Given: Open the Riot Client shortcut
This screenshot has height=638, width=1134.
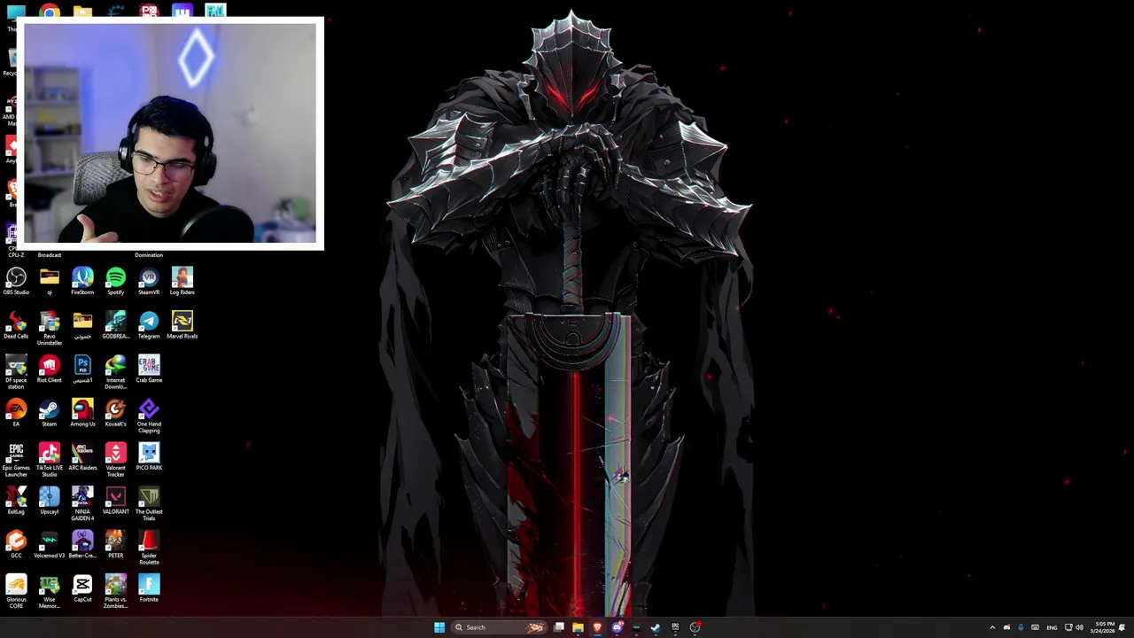Looking at the screenshot, I should tap(50, 368).
